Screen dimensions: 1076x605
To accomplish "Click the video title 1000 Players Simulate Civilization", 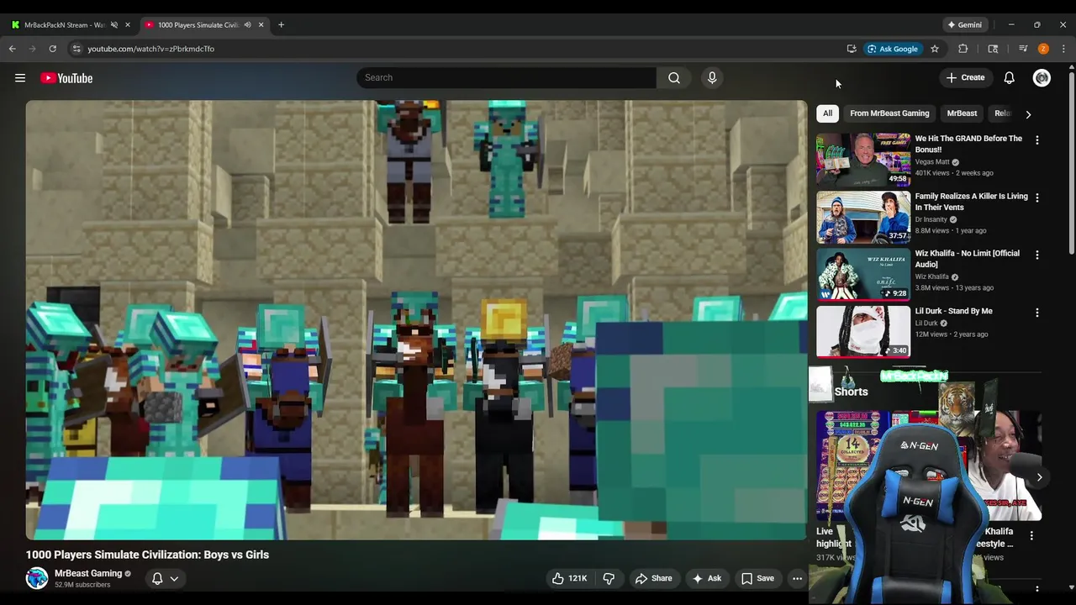I will pyautogui.click(x=147, y=555).
